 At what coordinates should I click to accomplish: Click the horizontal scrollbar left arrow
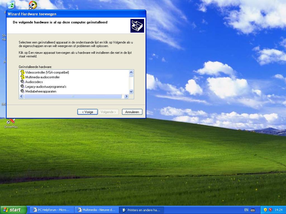coord(22,96)
